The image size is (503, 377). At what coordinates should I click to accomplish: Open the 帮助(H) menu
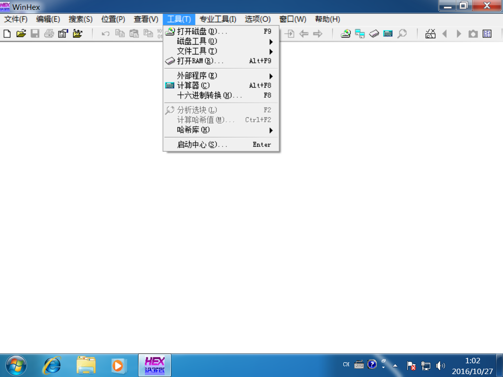pyautogui.click(x=327, y=19)
